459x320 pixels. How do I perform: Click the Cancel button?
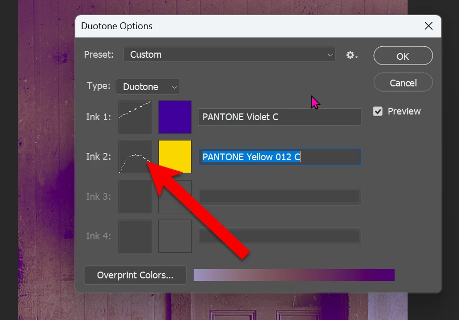pyautogui.click(x=403, y=82)
